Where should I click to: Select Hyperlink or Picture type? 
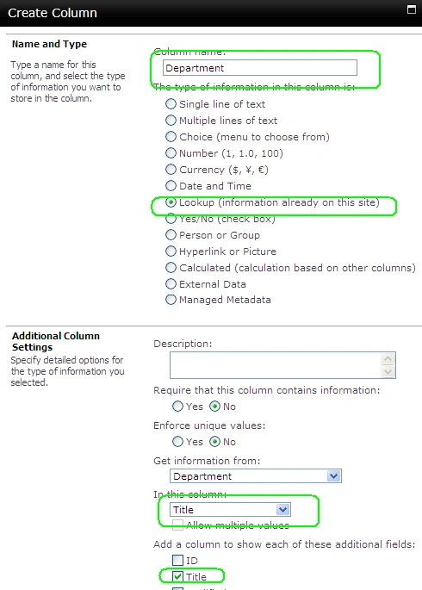[x=171, y=251]
